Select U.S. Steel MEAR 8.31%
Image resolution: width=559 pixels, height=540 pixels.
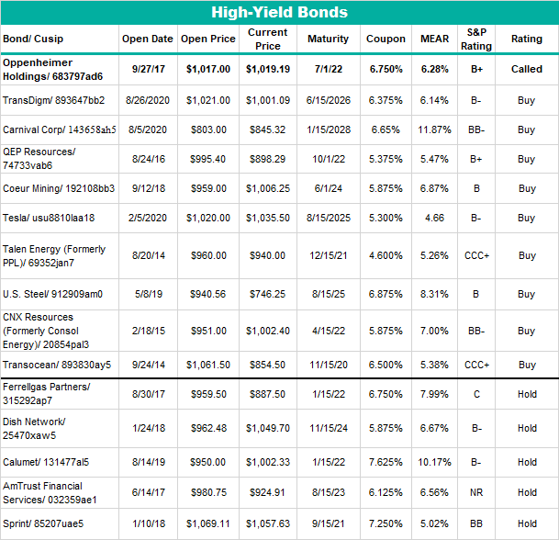coord(434,294)
